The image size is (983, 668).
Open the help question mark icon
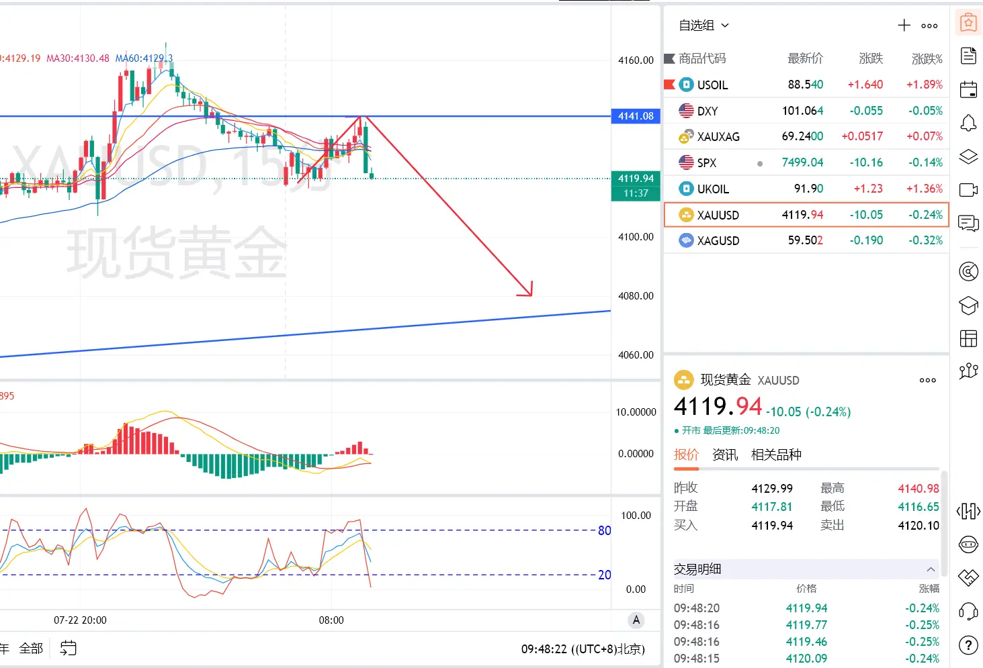968,646
